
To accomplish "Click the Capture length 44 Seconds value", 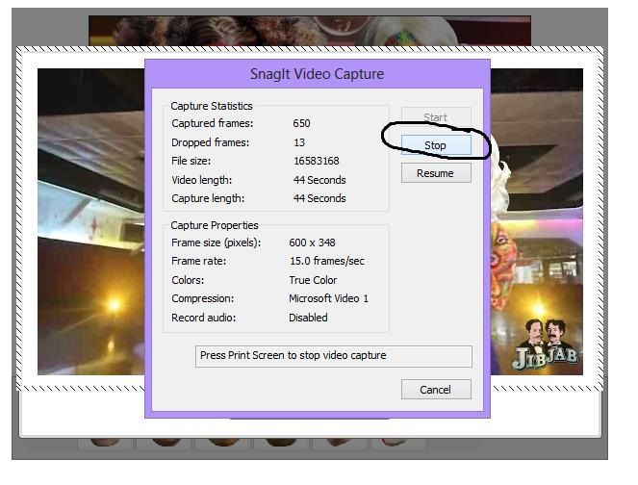I will [319, 198].
